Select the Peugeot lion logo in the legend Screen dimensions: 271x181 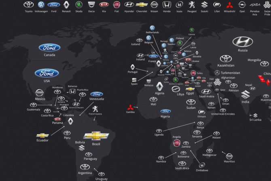click(x=192, y=5)
